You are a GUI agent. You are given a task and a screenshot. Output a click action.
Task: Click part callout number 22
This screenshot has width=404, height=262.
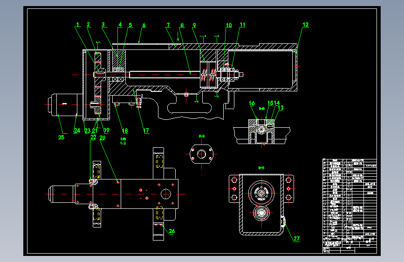[x=93, y=138]
